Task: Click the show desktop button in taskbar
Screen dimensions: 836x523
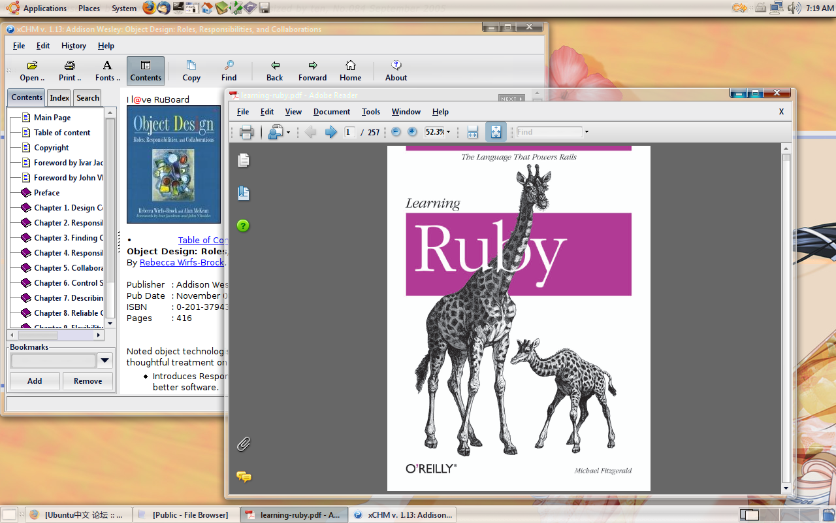Action: (x=9, y=515)
